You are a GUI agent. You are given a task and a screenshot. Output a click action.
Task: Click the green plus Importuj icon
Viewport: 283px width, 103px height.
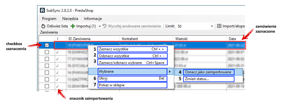pos(73,26)
